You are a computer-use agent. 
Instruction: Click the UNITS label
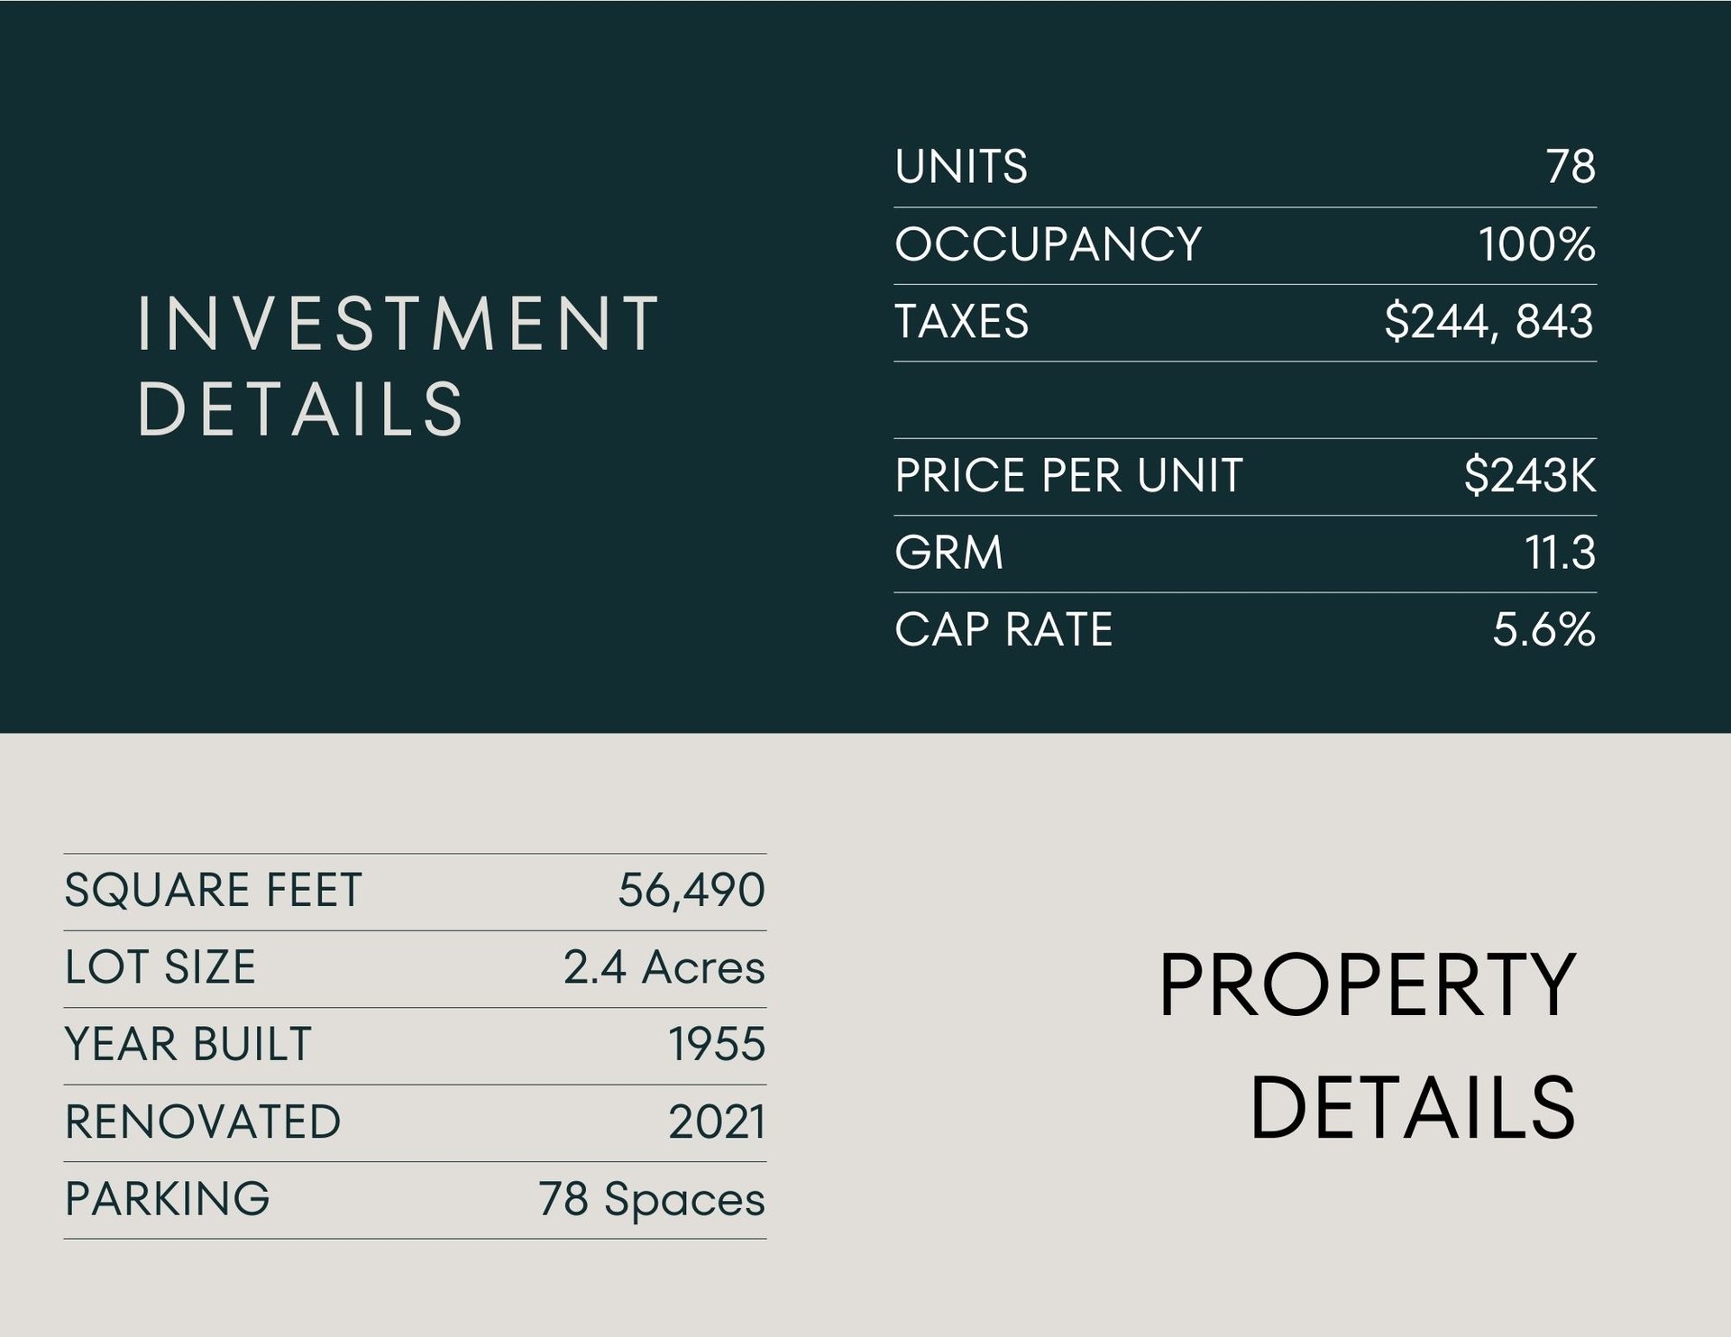click(x=961, y=167)
